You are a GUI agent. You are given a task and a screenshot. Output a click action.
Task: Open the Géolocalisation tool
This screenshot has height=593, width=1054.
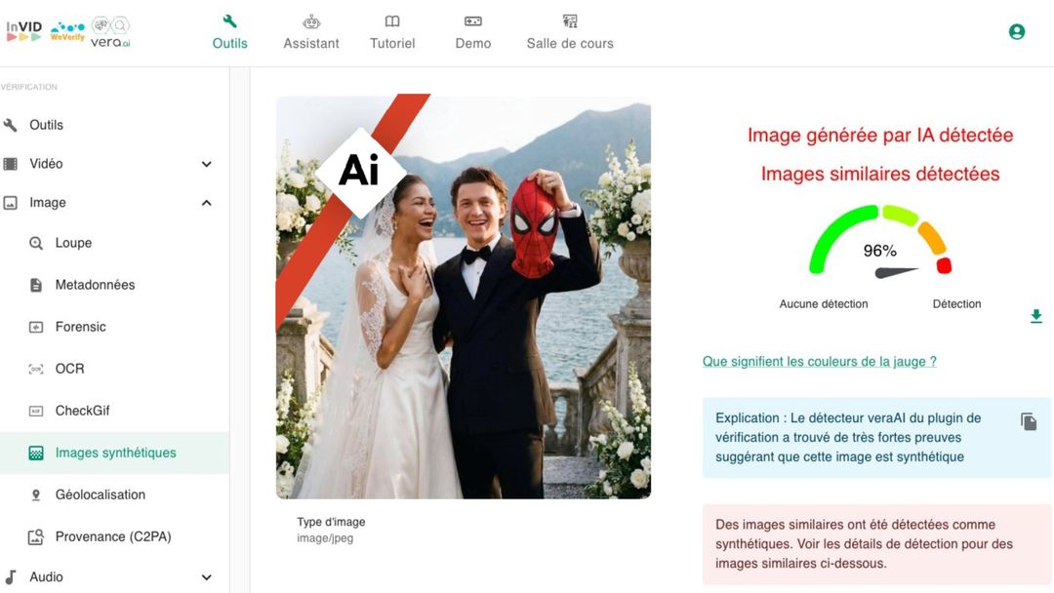point(100,494)
